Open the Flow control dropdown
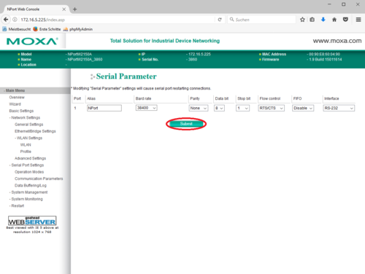The height and width of the screenshot is (274, 365). click(271, 108)
